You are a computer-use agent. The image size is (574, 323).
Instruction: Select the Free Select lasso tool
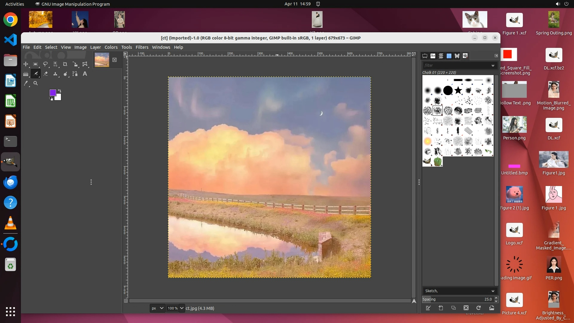coord(45,64)
